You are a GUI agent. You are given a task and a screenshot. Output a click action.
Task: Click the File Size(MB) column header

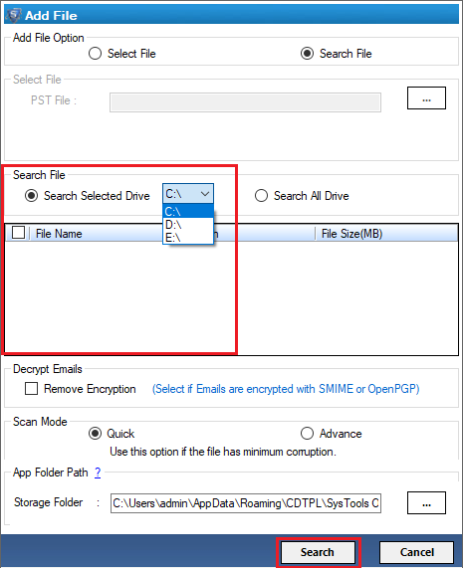(351, 234)
